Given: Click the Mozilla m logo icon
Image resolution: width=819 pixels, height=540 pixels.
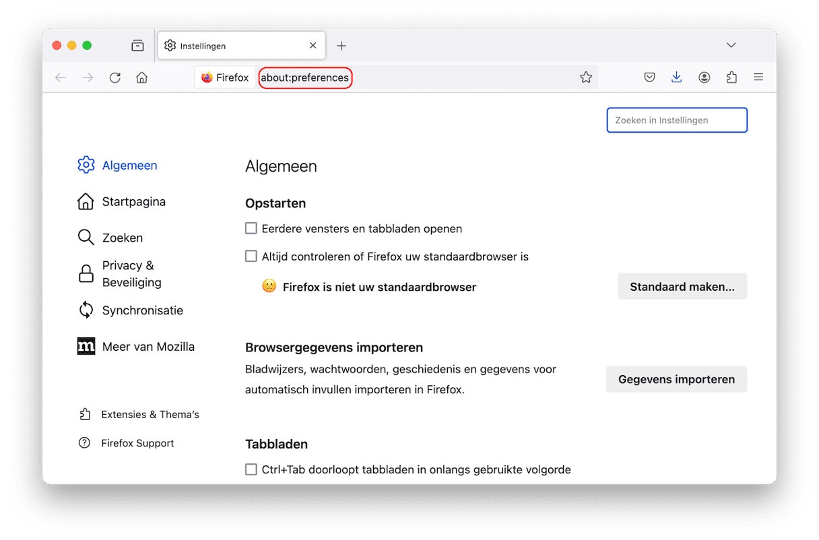Looking at the screenshot, I should pyautogui.click(x=86, y=347).
